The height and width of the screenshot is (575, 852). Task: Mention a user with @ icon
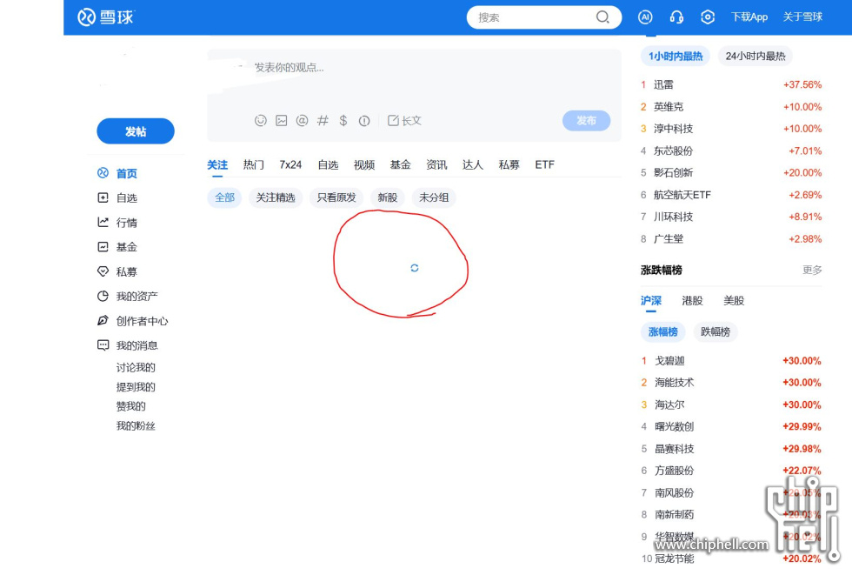tap(303, 121)
